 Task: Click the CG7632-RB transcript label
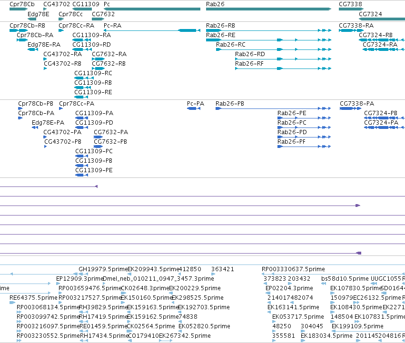pos(109,64)
